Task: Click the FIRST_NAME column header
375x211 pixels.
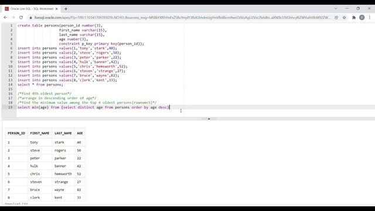Action: point(40,133)
